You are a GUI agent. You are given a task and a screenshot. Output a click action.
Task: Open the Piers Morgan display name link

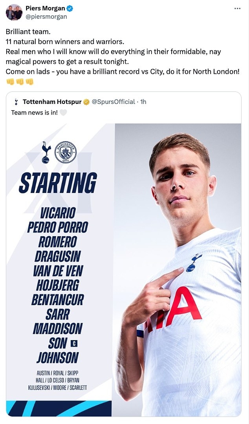[x=45, y=9]
